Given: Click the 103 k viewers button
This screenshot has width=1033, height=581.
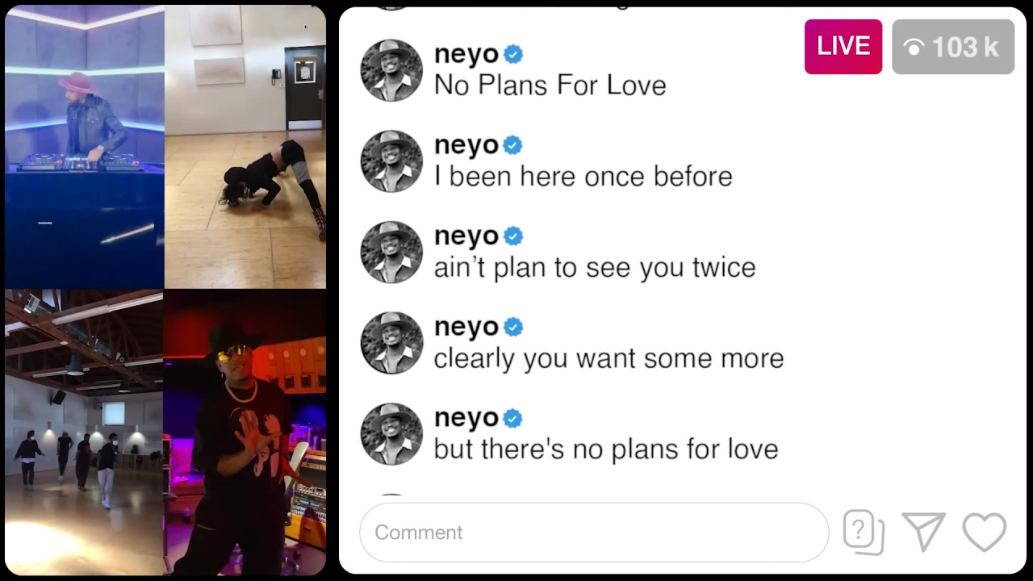Looking at the screenshot, I should (x=953, y=47).
